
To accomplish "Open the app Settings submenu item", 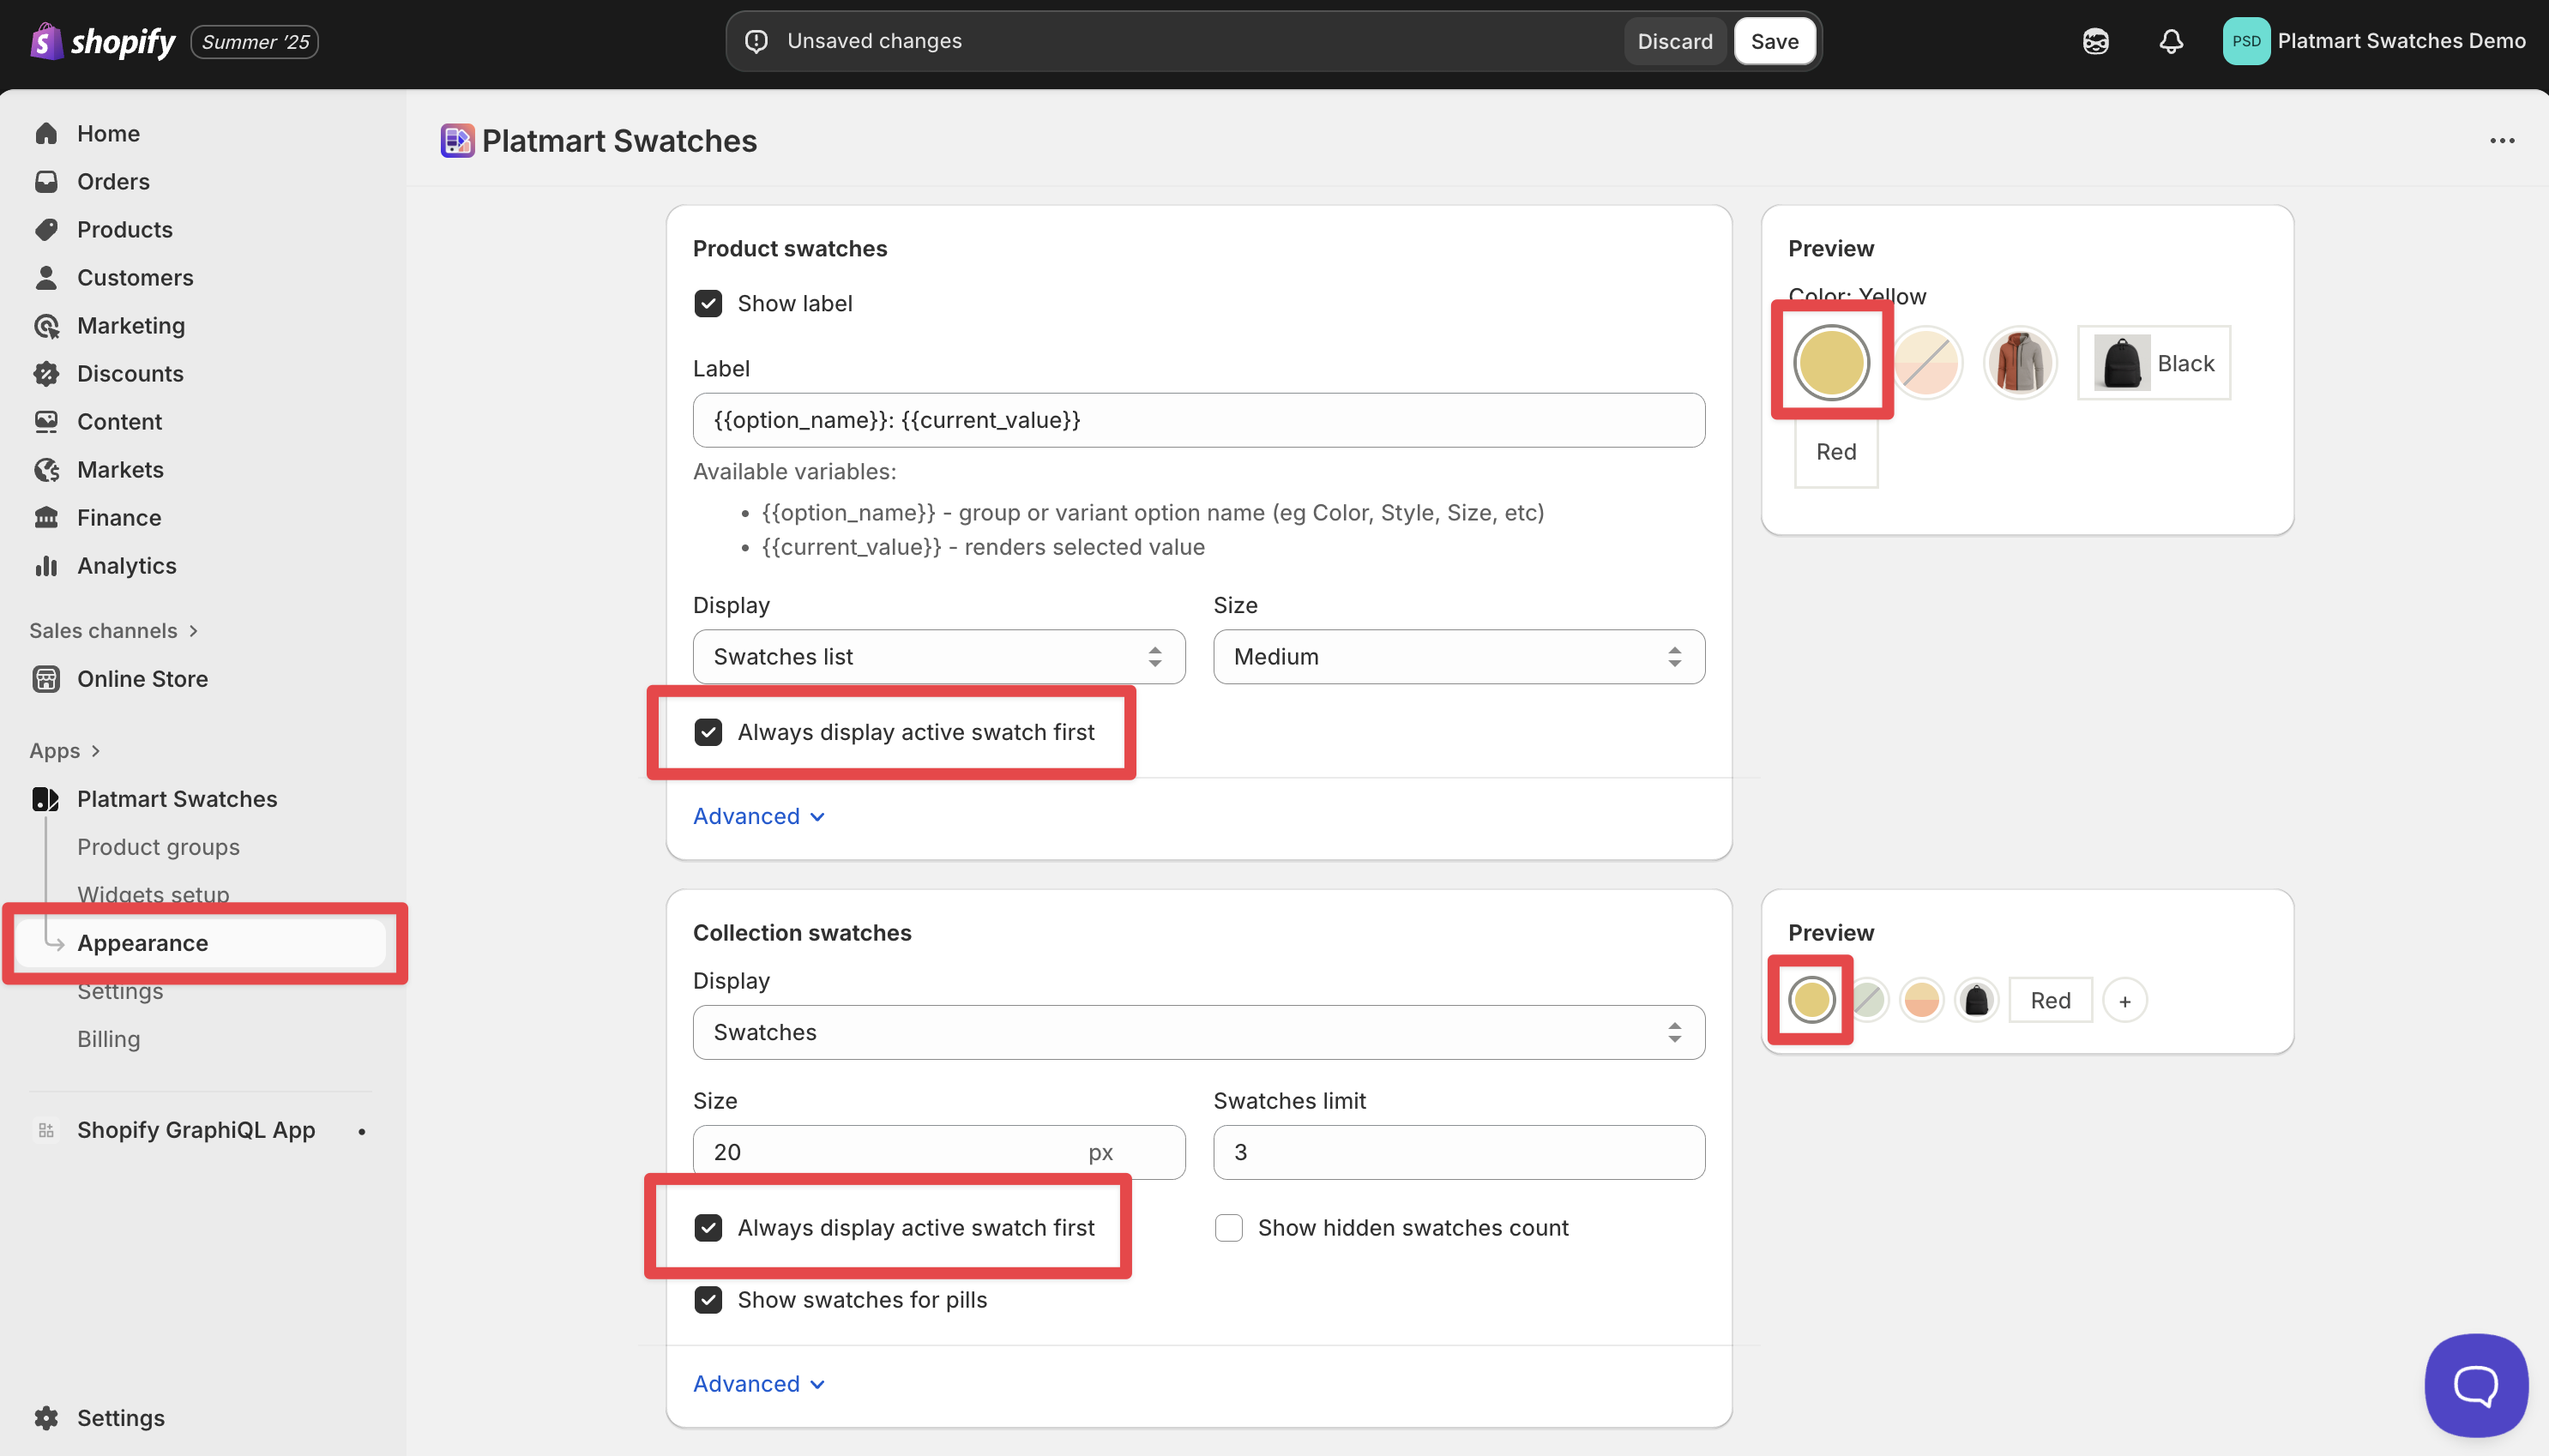I will (x=120, y=992).
